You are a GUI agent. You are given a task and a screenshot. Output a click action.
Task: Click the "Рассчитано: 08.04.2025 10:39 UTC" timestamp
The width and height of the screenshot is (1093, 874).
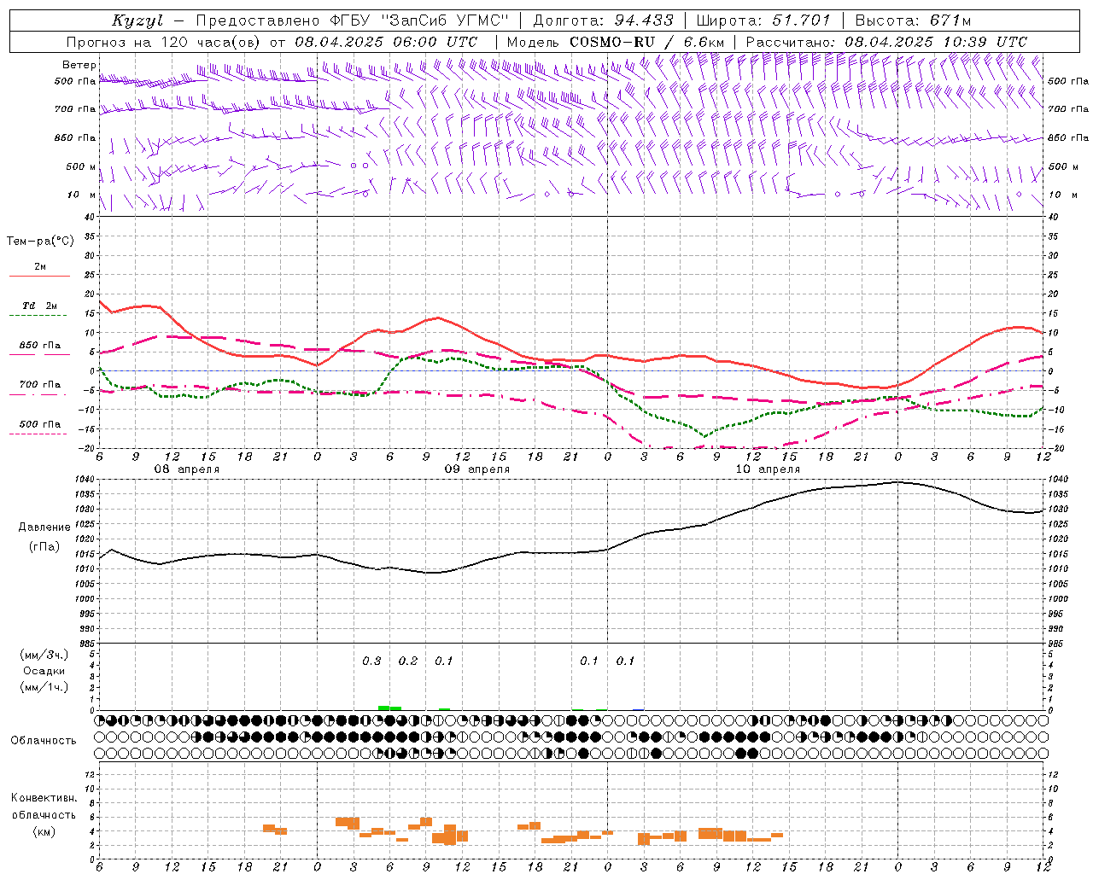(886, 42)
